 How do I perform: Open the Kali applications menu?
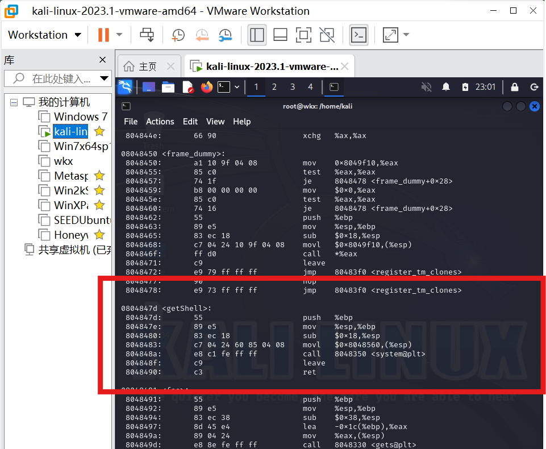125,87
